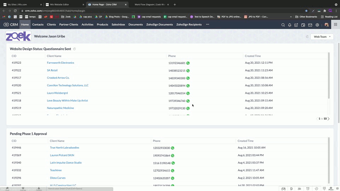Open the mail envelope icon in header
The width and height of the screenshot is (340, 191).
[310, 25]
